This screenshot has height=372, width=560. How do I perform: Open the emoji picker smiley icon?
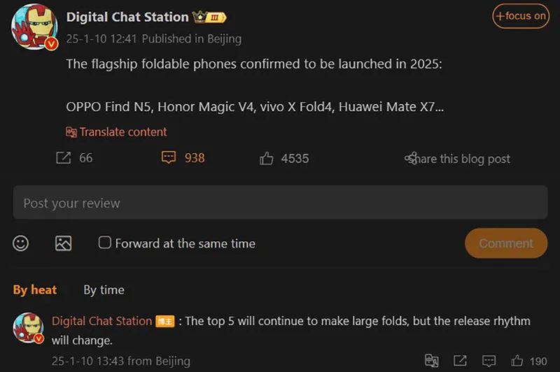point(21,243)
